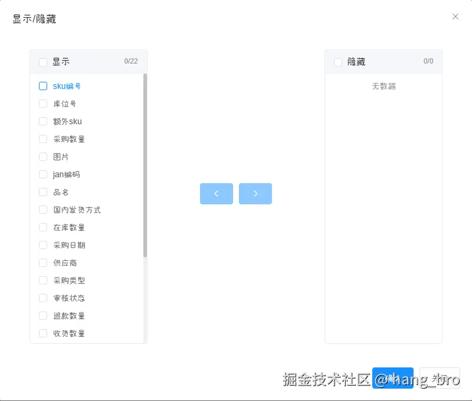Check the 显示 select-all checkbox
This screenshot has height=401, width=472.
[x=43, y=62]
